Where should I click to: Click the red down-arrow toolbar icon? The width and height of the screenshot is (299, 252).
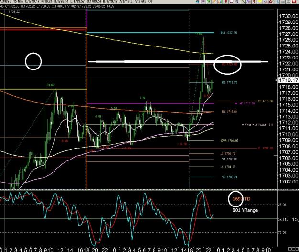pyautogui.click(x=254, y=1)
